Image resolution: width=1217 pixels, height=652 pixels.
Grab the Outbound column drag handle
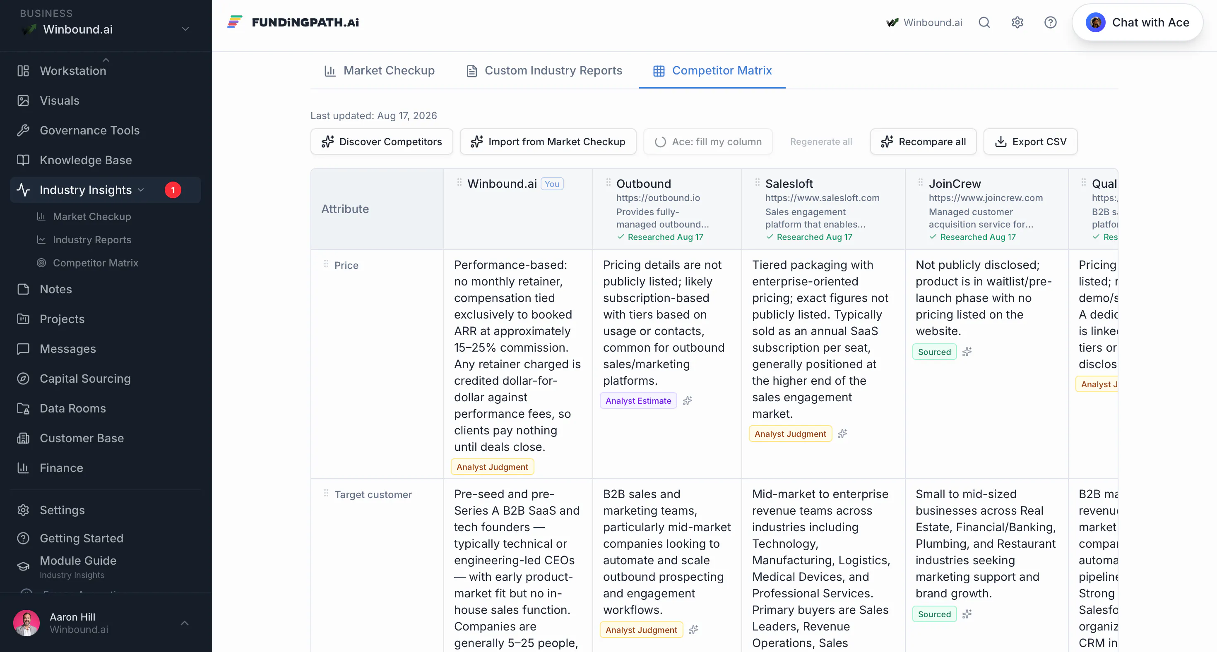608,182
